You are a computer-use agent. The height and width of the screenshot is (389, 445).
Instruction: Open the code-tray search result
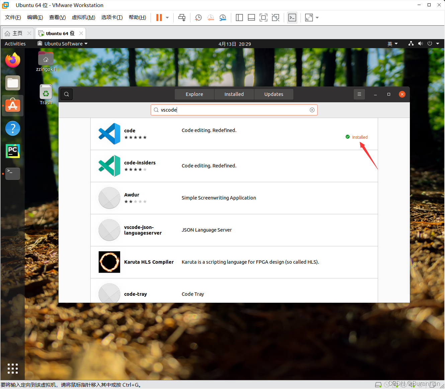(234, 291)
